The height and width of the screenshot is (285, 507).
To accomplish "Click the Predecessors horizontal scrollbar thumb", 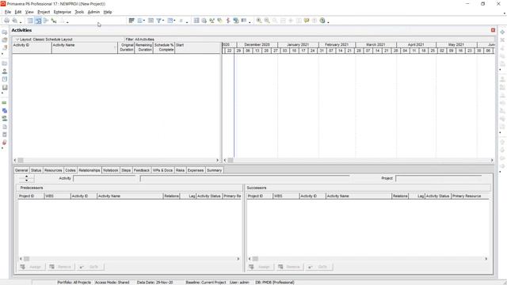I will tap(27, 259).
